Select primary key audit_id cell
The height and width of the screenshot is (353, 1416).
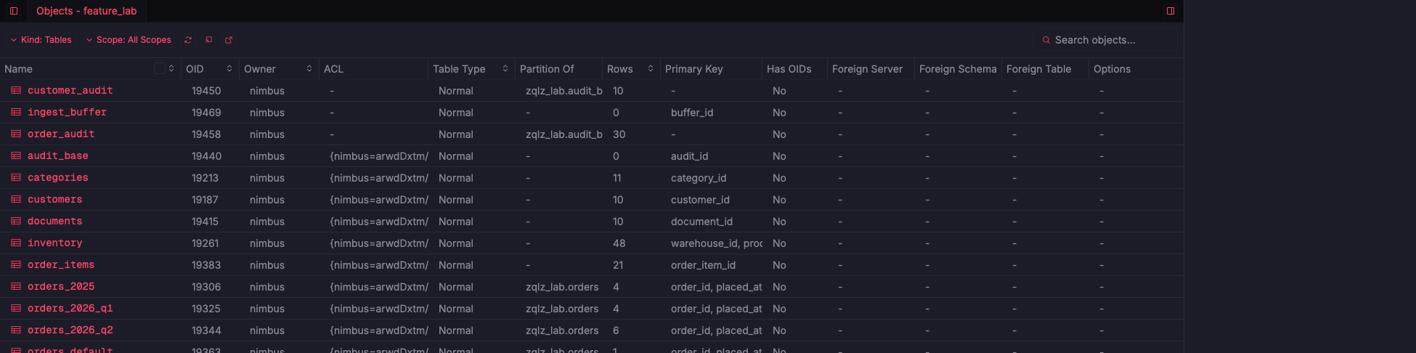click(689, 156)
